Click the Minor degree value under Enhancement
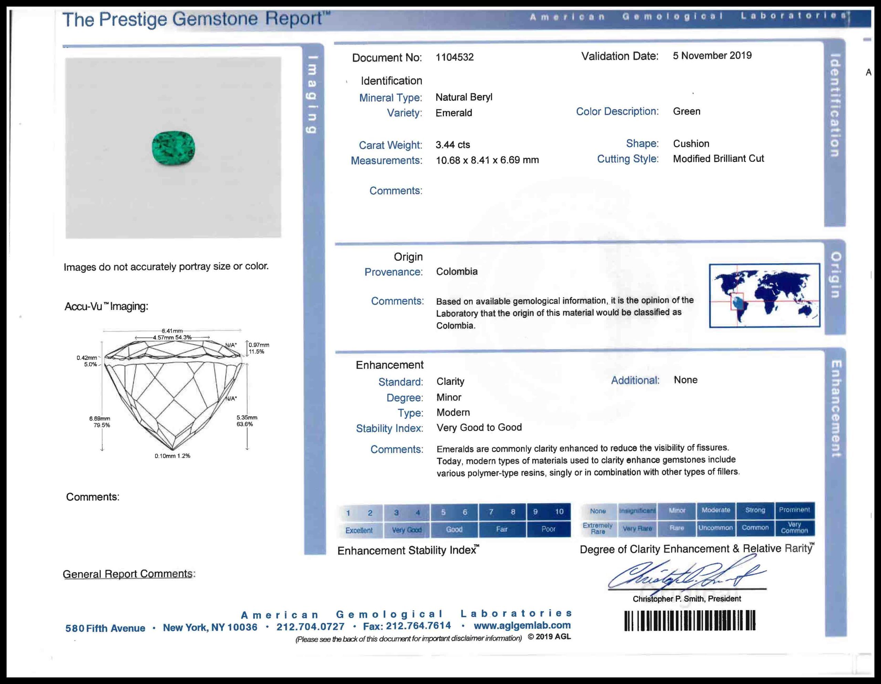The width and height of the screenshot is (881, 684). click(448, 397)
